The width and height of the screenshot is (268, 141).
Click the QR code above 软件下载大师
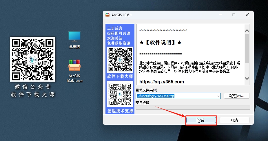point(120,60)
